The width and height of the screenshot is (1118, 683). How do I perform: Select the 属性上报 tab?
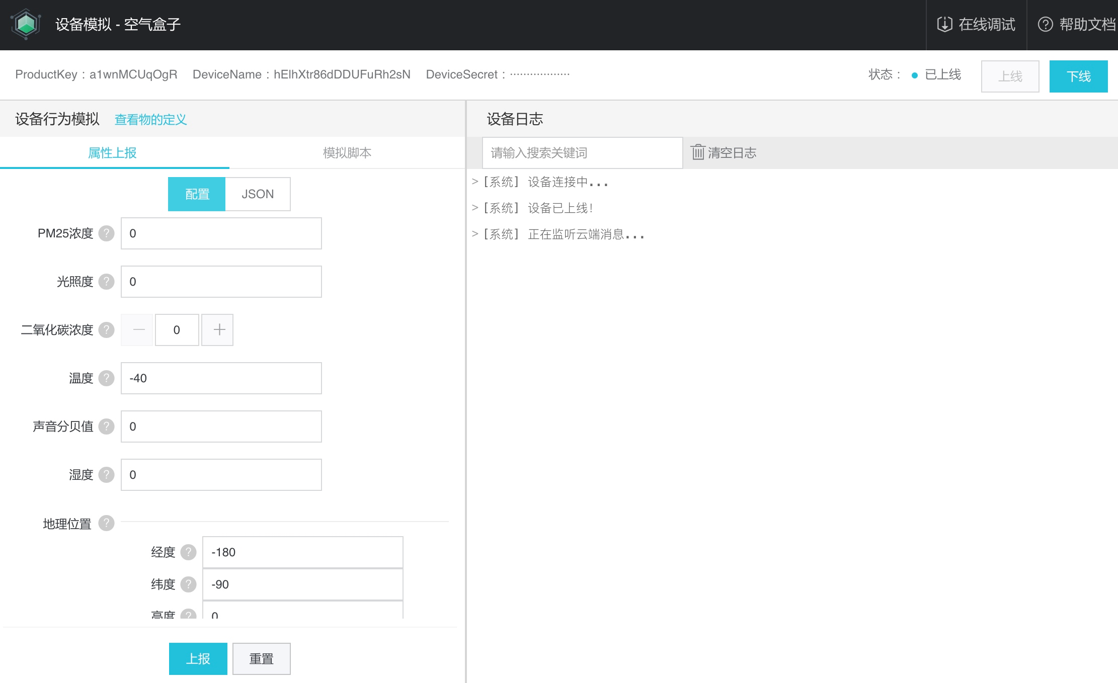click(112, 152)
